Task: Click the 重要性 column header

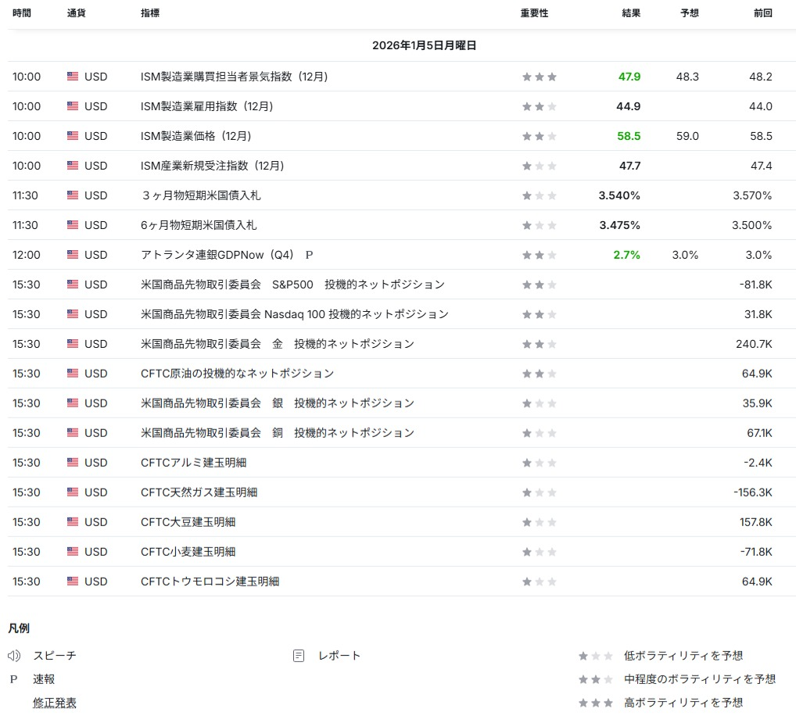Action: click(x=534, y=13)
